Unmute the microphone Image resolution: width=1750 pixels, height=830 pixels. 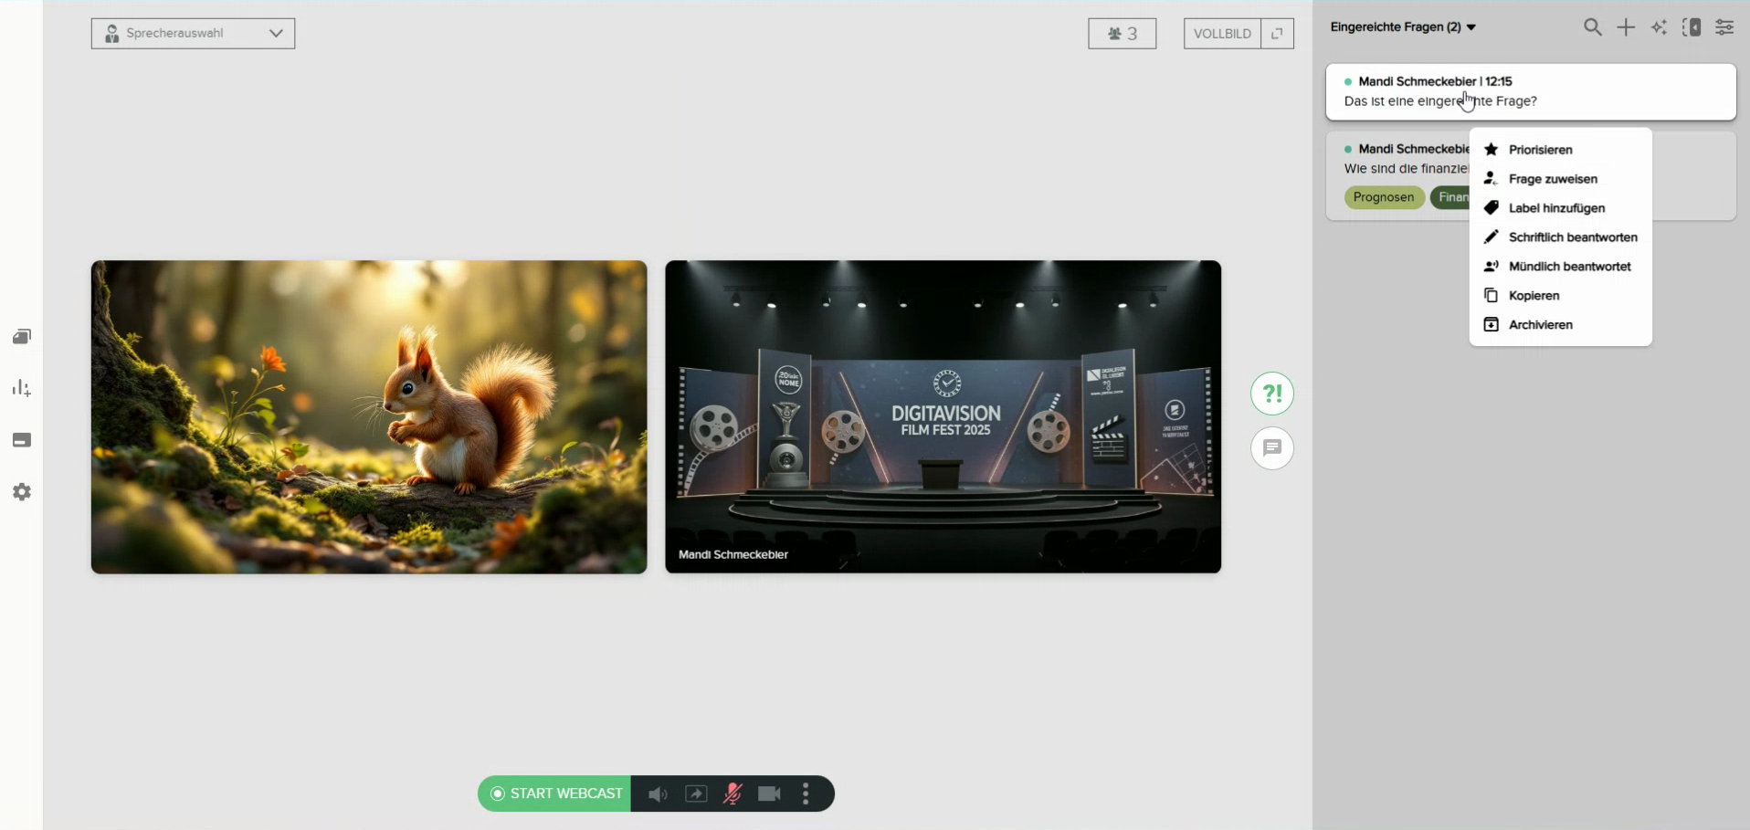pyautogui.click(x=733, y=794)
